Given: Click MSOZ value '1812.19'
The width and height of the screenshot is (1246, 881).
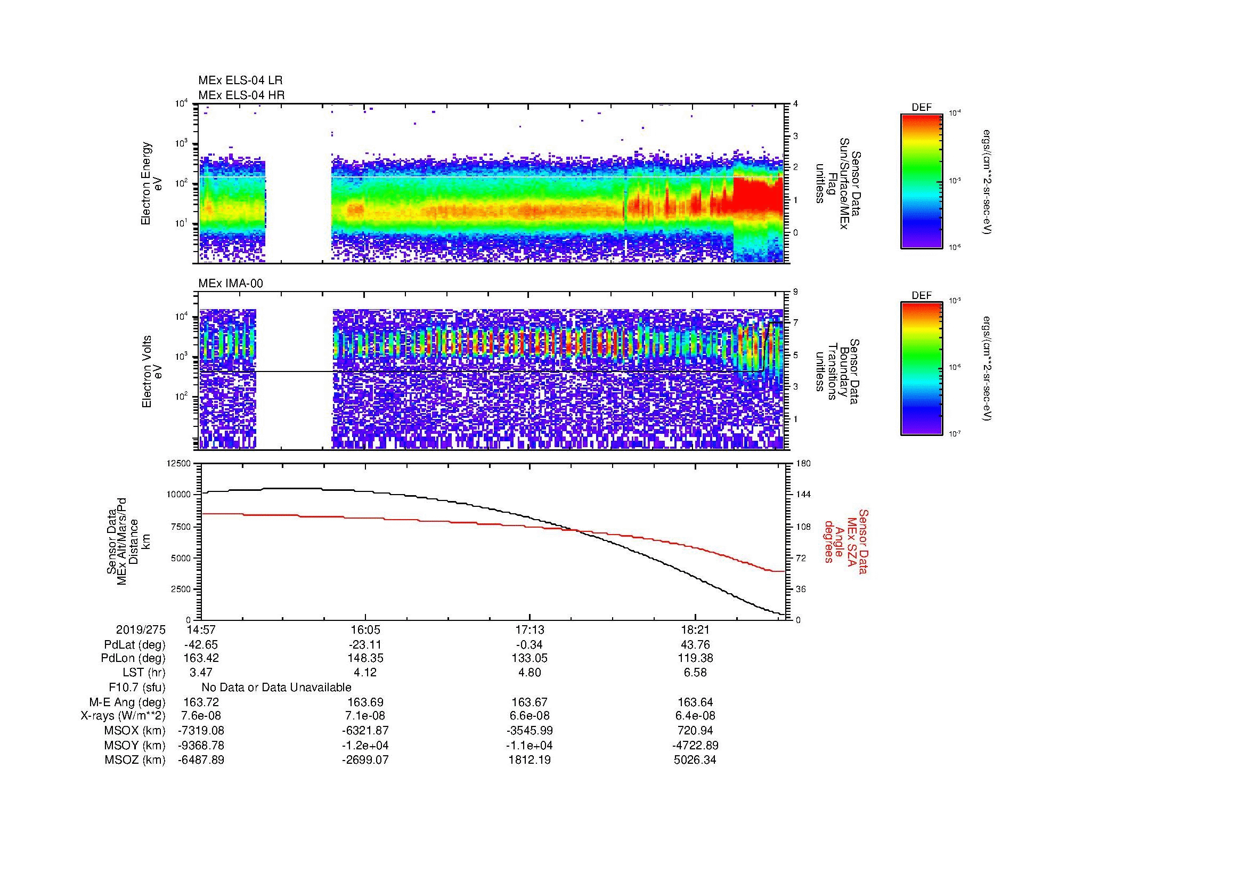Looking at the screenshot, I should 530,760.
